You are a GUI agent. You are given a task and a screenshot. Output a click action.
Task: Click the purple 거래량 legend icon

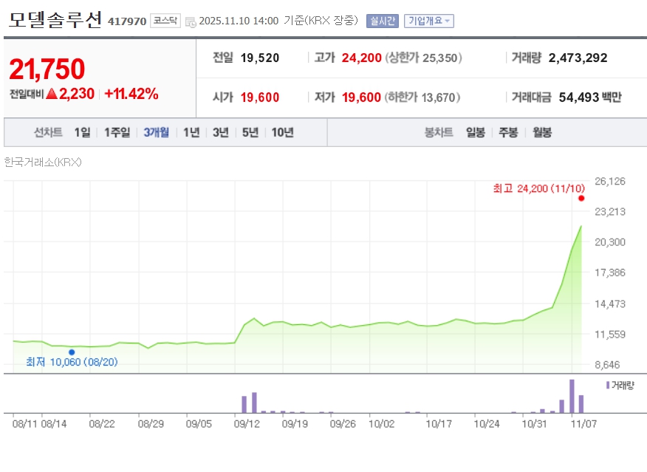pos(608,386)
